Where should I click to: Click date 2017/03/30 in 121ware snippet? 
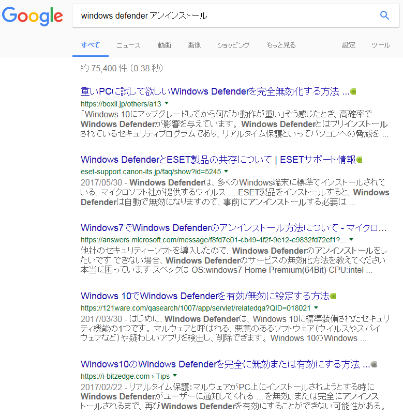coord(101,319)
